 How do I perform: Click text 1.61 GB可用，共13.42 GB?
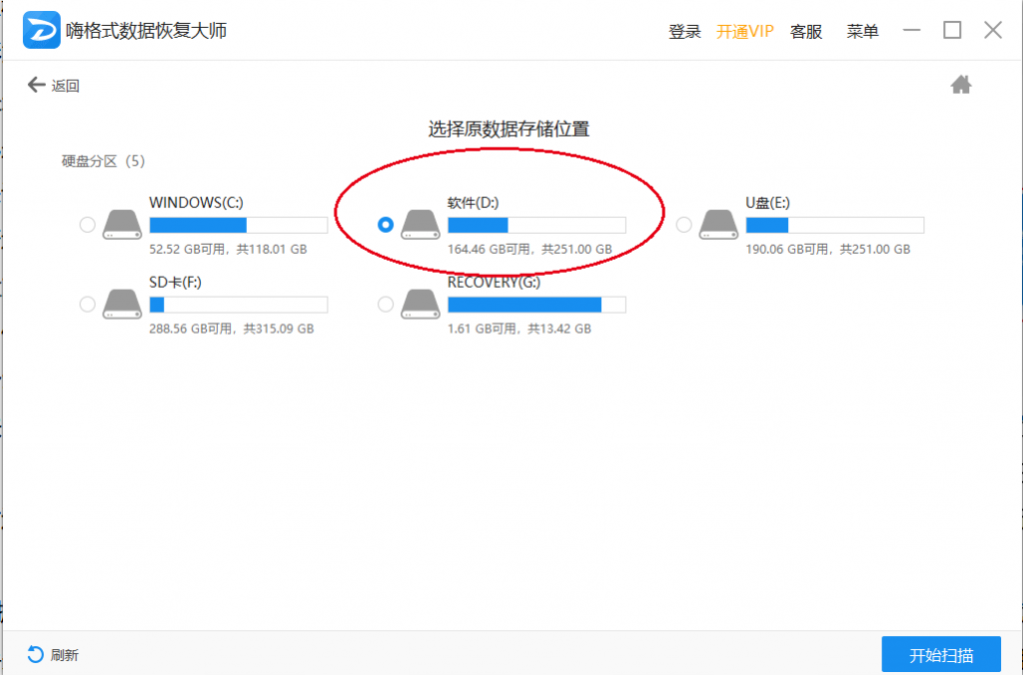(519, 329)
